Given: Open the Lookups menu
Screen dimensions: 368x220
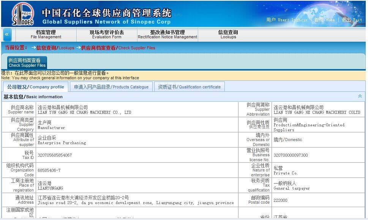Looking at the screenshot, I should 228,35.
